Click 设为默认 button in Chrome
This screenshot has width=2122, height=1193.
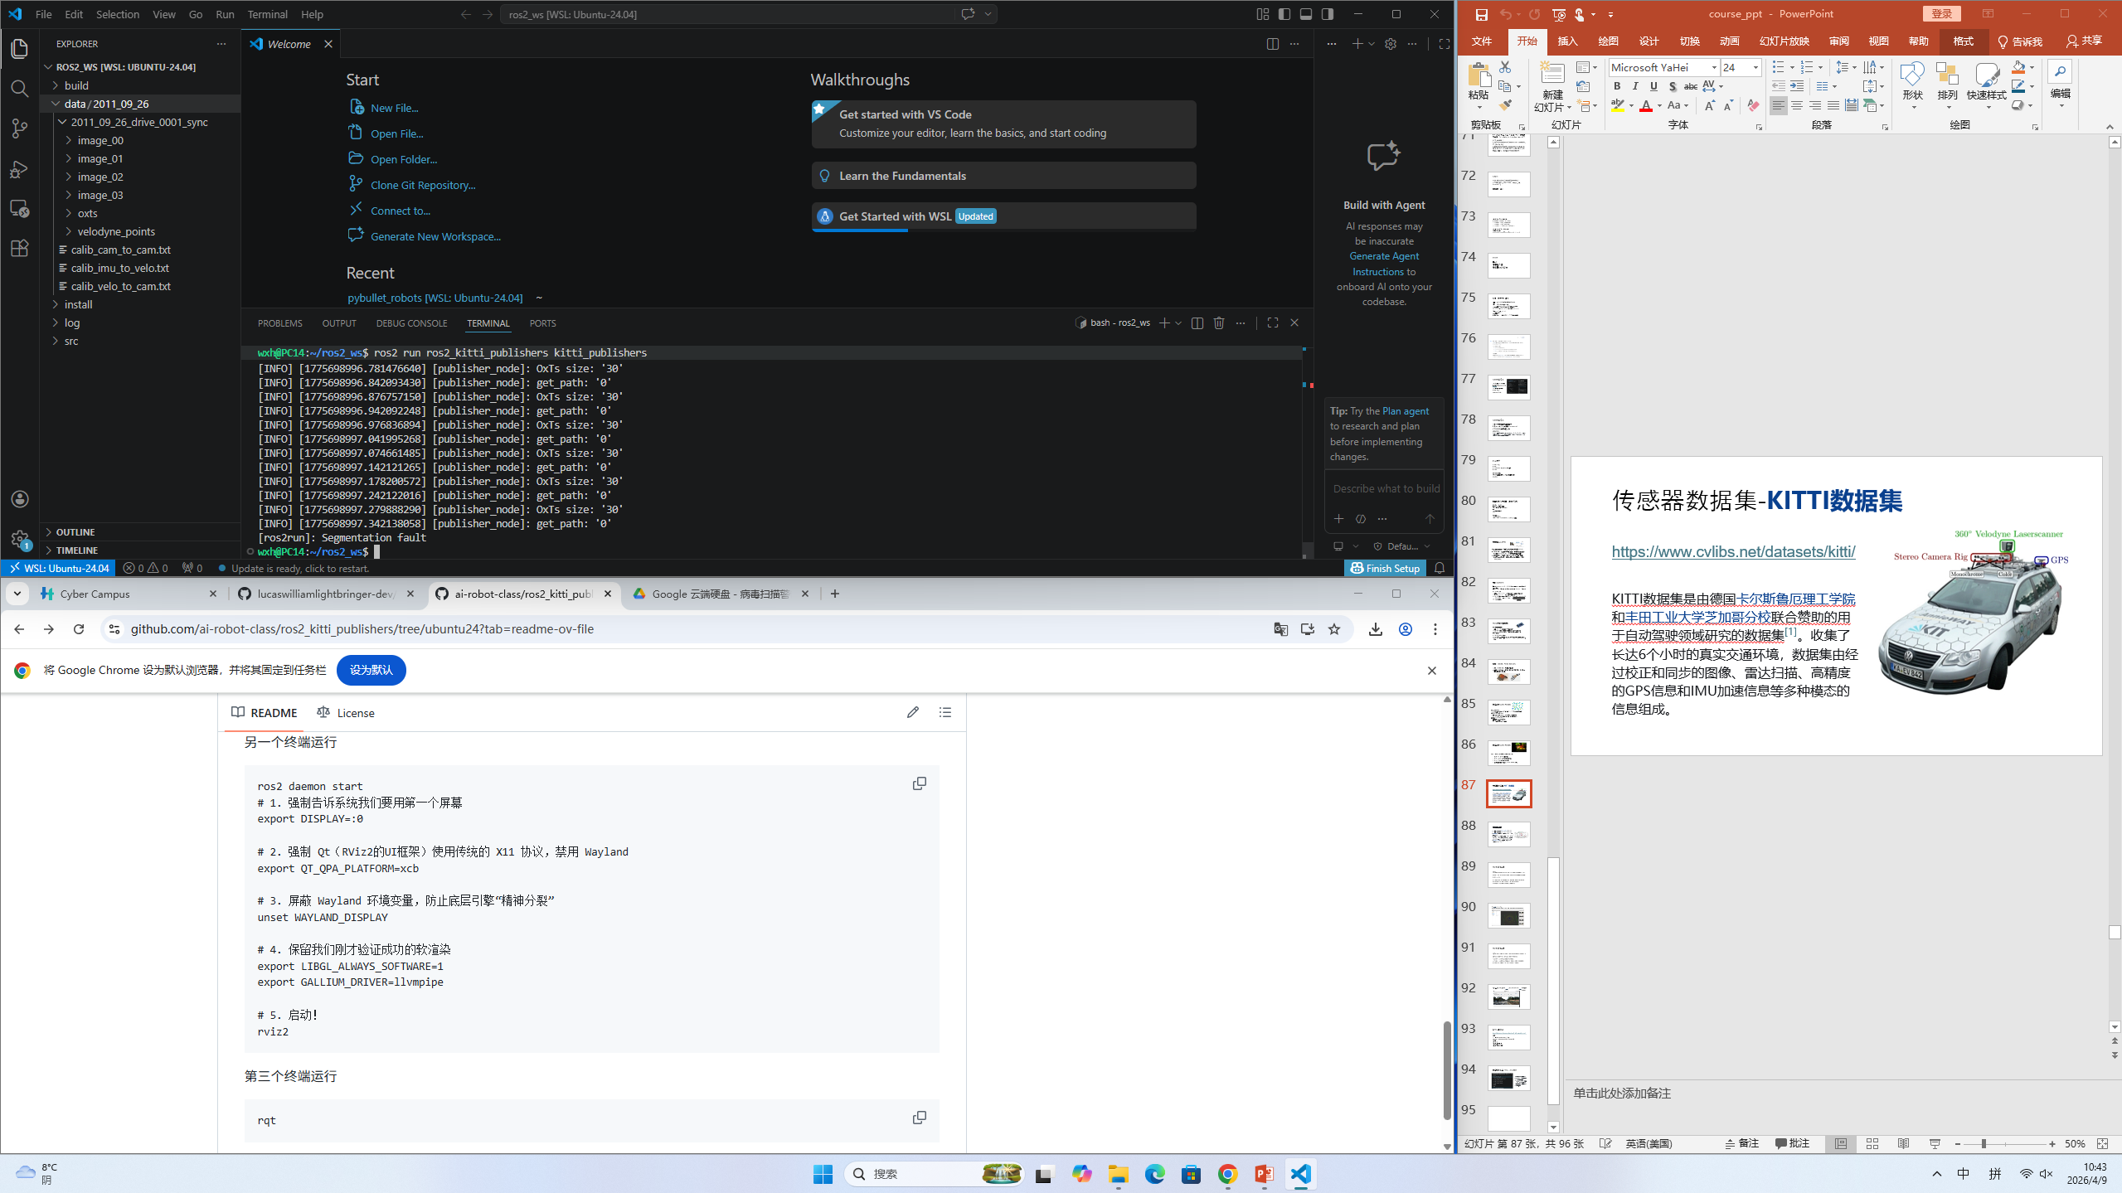tap(371, 670)
